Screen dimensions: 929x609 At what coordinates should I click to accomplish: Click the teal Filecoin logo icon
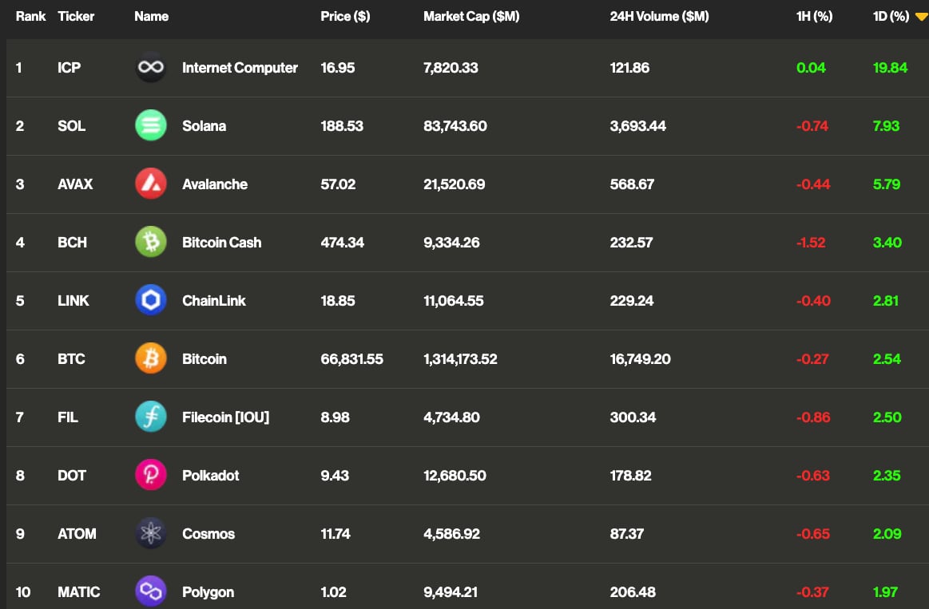150,417
